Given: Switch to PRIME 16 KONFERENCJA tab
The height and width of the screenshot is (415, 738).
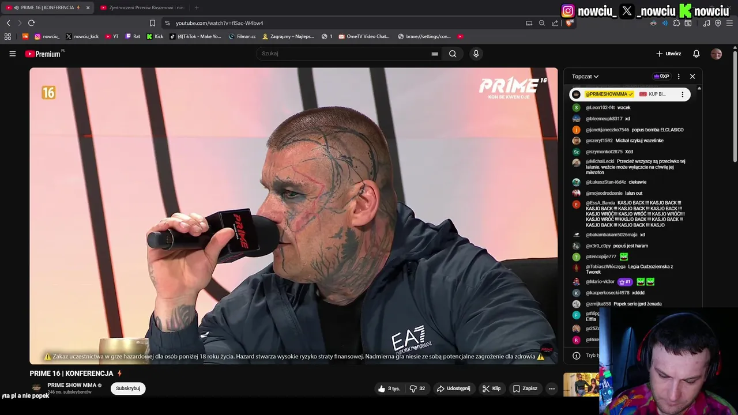Looking at the screenshot, I should click(x=48, y=7).
